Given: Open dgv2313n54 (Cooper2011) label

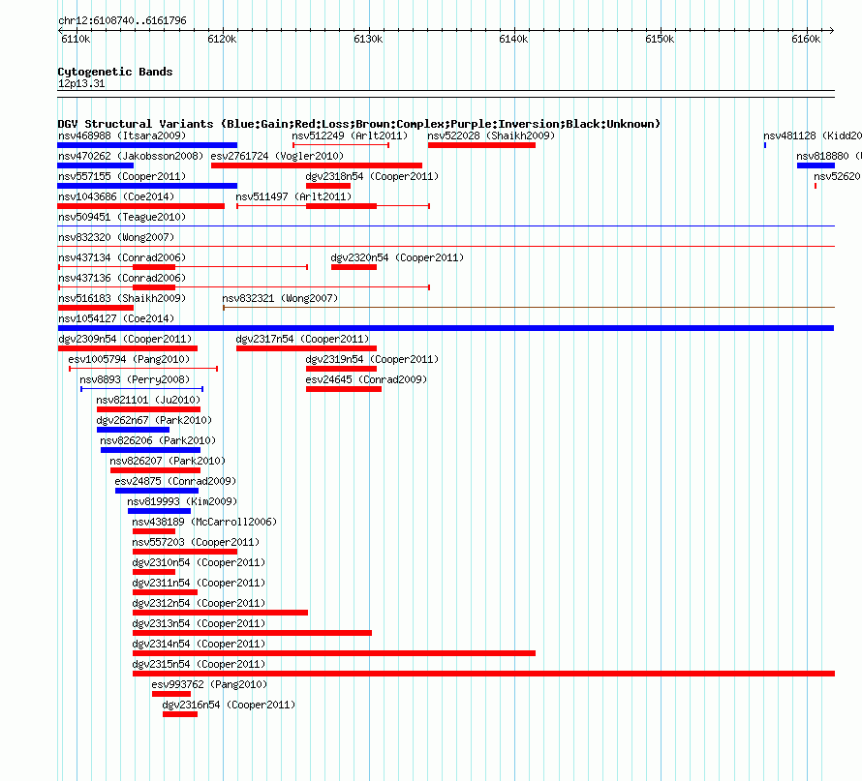Looking at the screenshot, I should pos(199,623).
